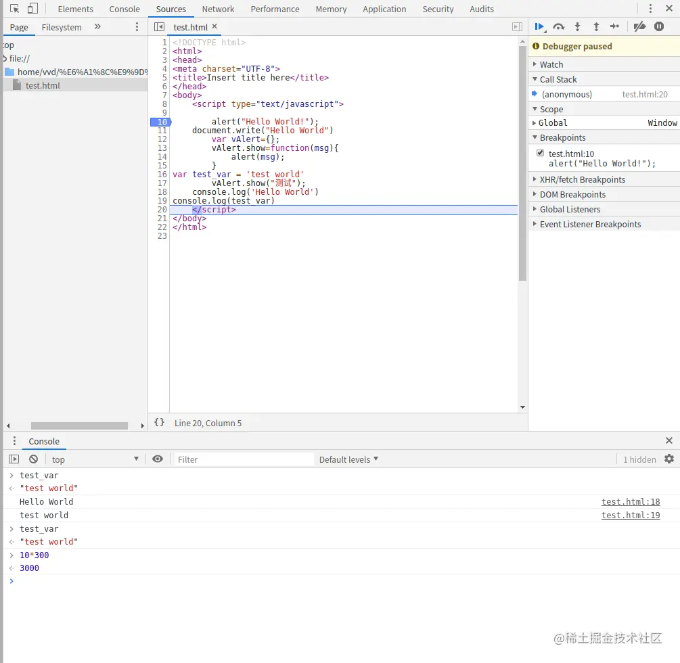Open the Network tab
This screenshot has width=680, height=663.
coord(218,9)
